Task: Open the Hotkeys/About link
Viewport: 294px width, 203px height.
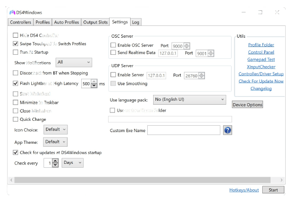Action: [244, 190]
